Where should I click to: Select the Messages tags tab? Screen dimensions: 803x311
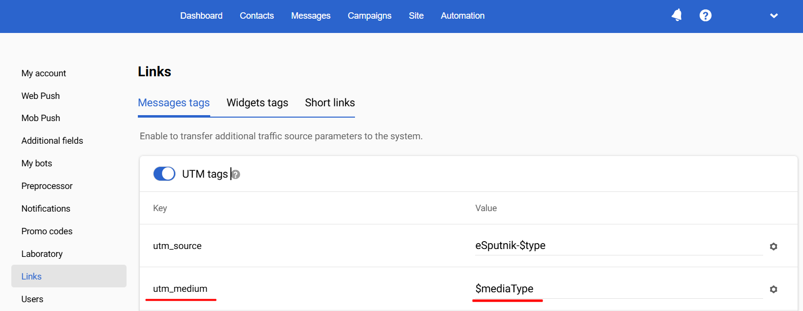coord(174,103)
